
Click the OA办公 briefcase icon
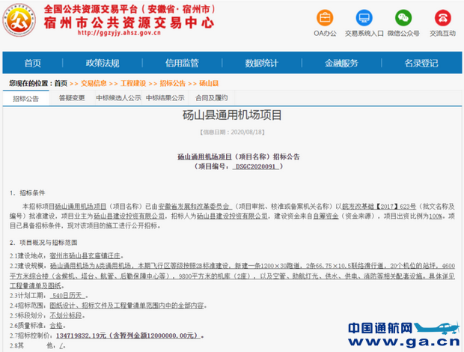coord(325,17)
